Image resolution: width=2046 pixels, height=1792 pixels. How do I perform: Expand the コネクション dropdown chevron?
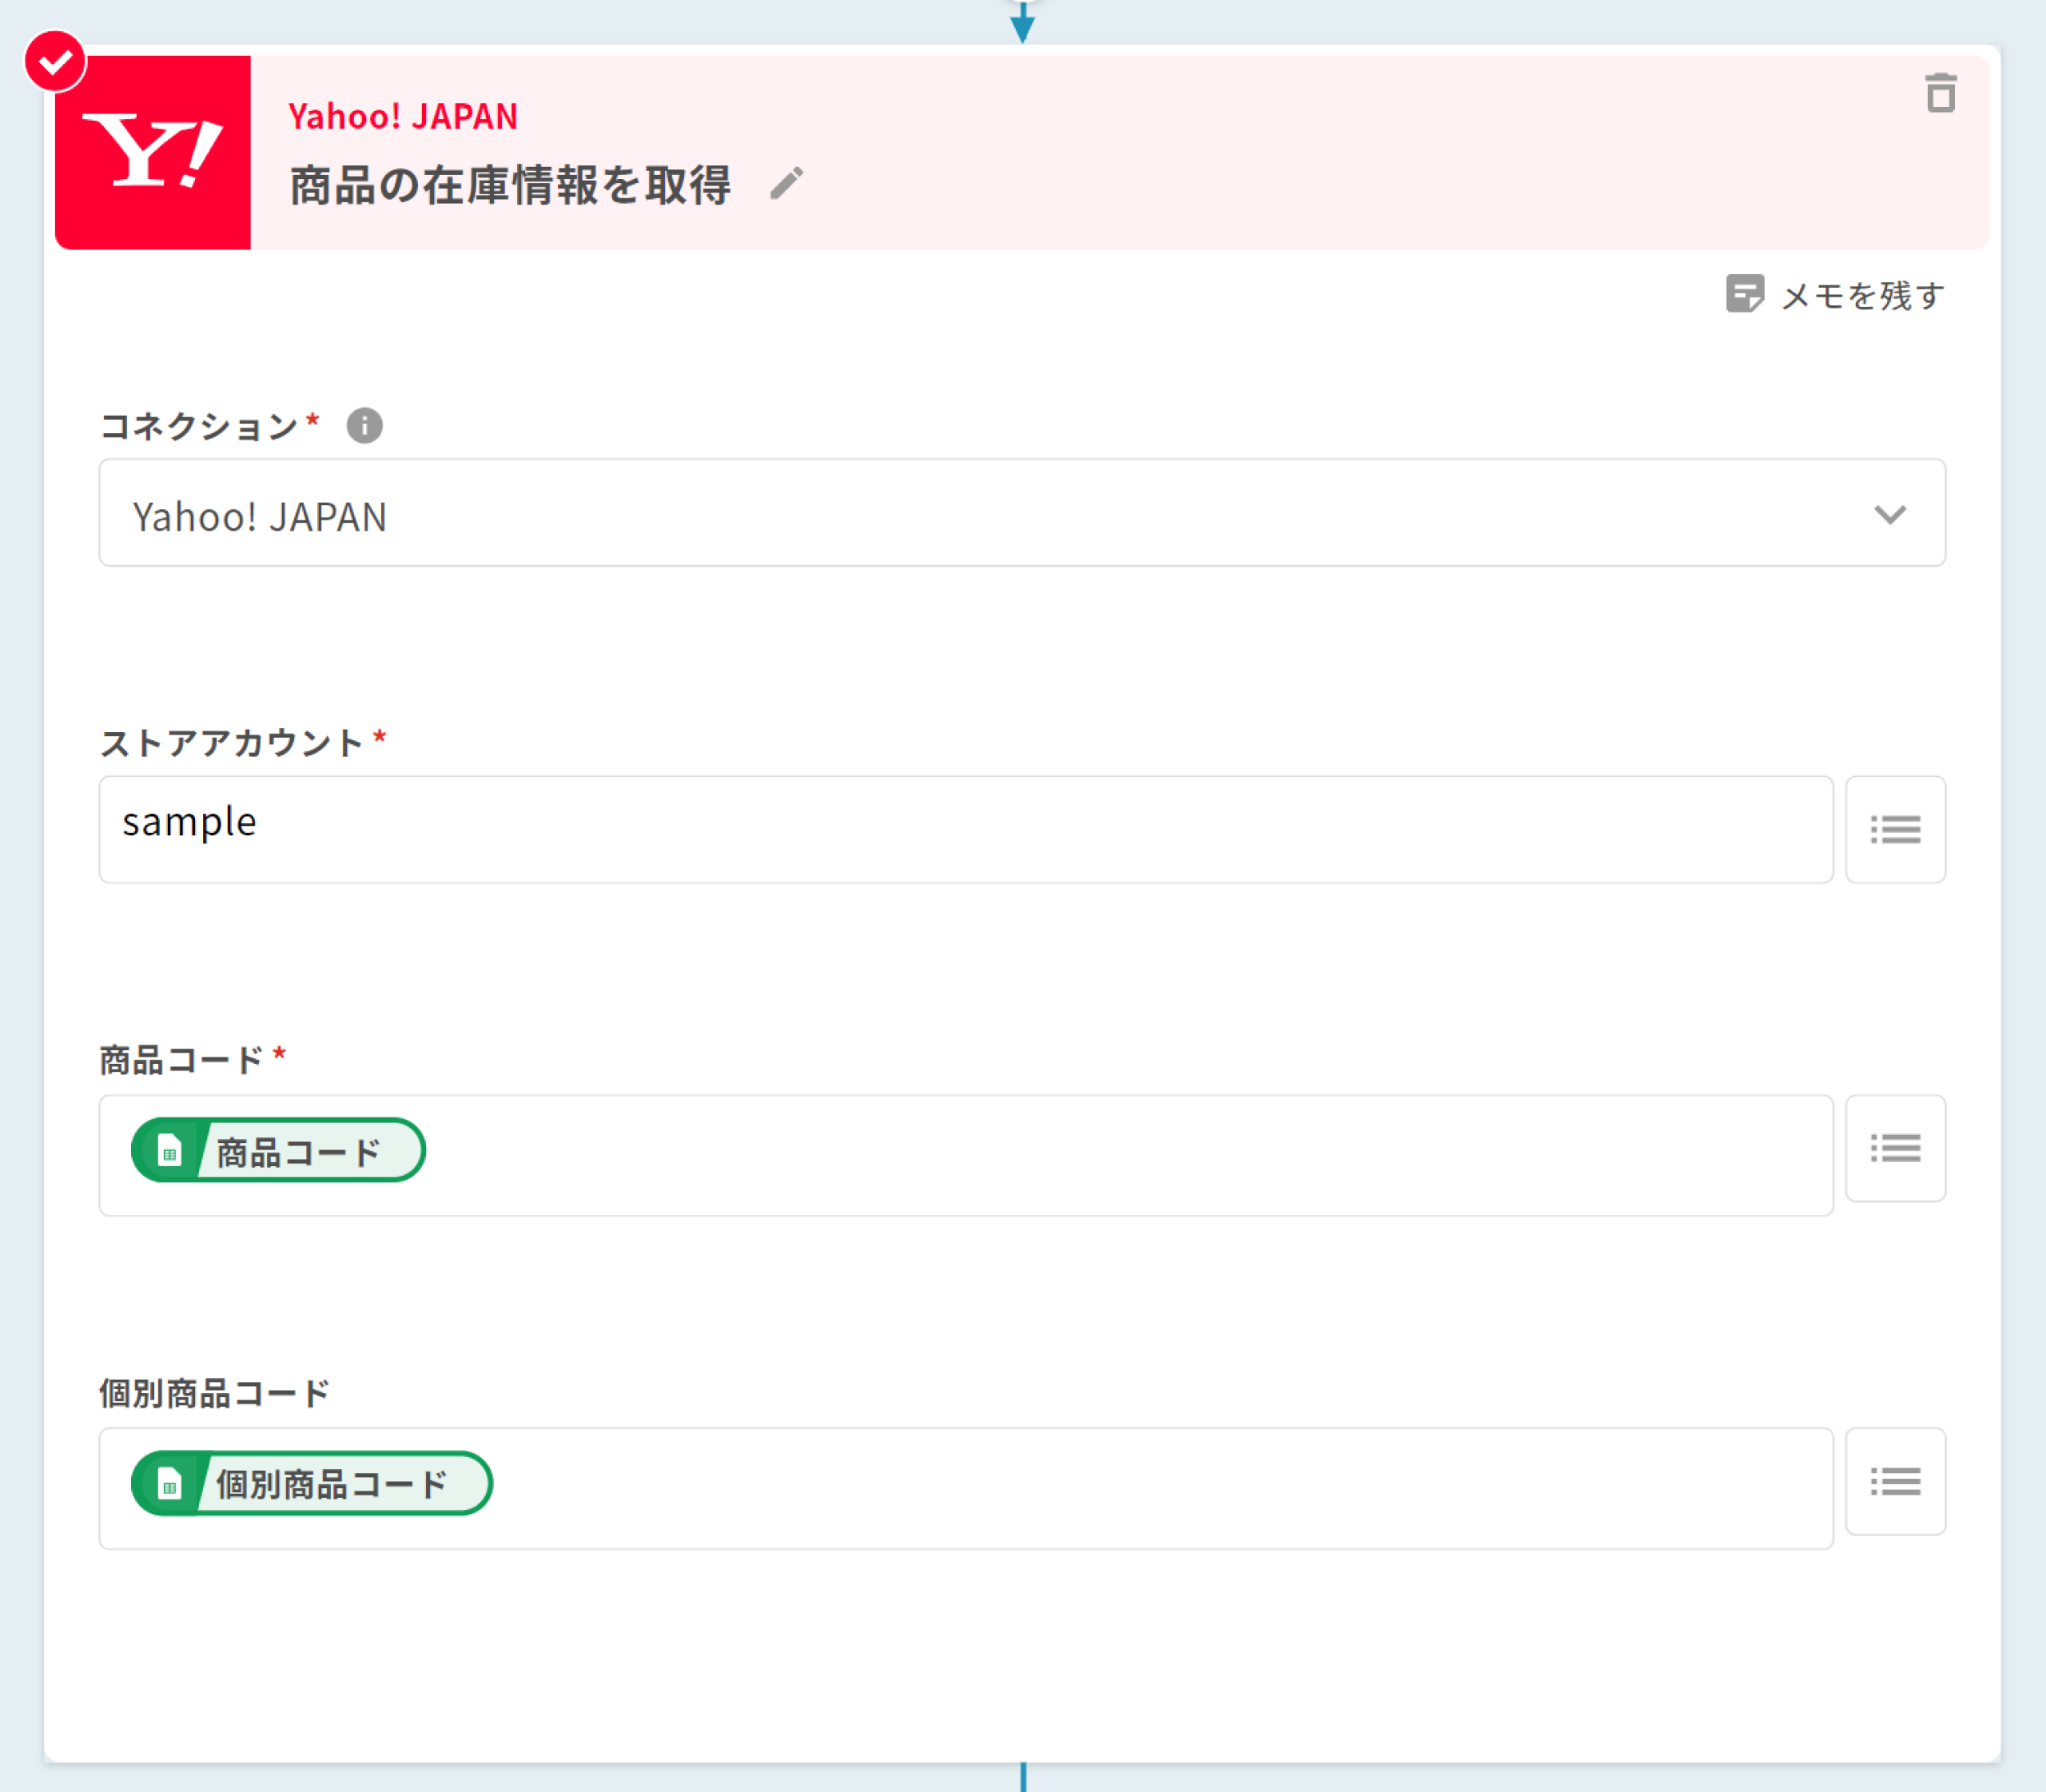pos(1889,515)
